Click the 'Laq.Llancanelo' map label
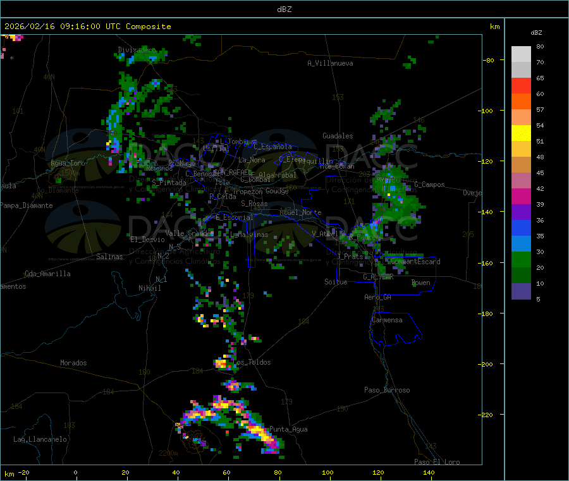 [x=40, y=439]
